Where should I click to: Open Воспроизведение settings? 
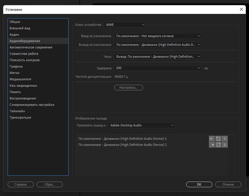pyautogui.click(x=38, y=98)
